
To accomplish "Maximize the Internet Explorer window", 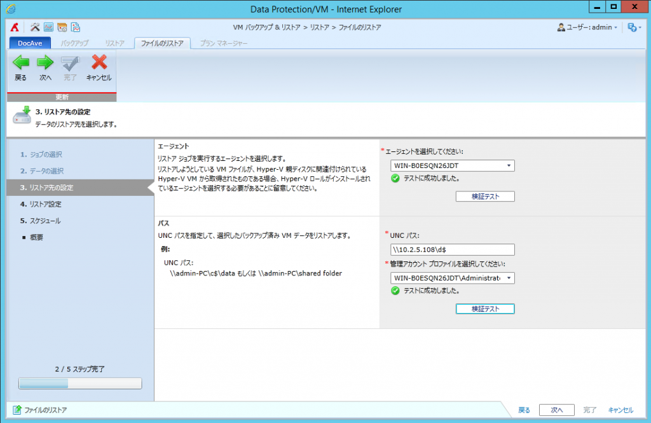I will [613, 7].
